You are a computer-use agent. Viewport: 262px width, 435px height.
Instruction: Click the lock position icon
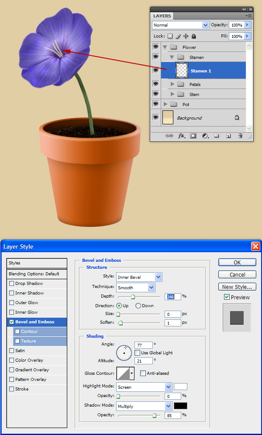186,37
